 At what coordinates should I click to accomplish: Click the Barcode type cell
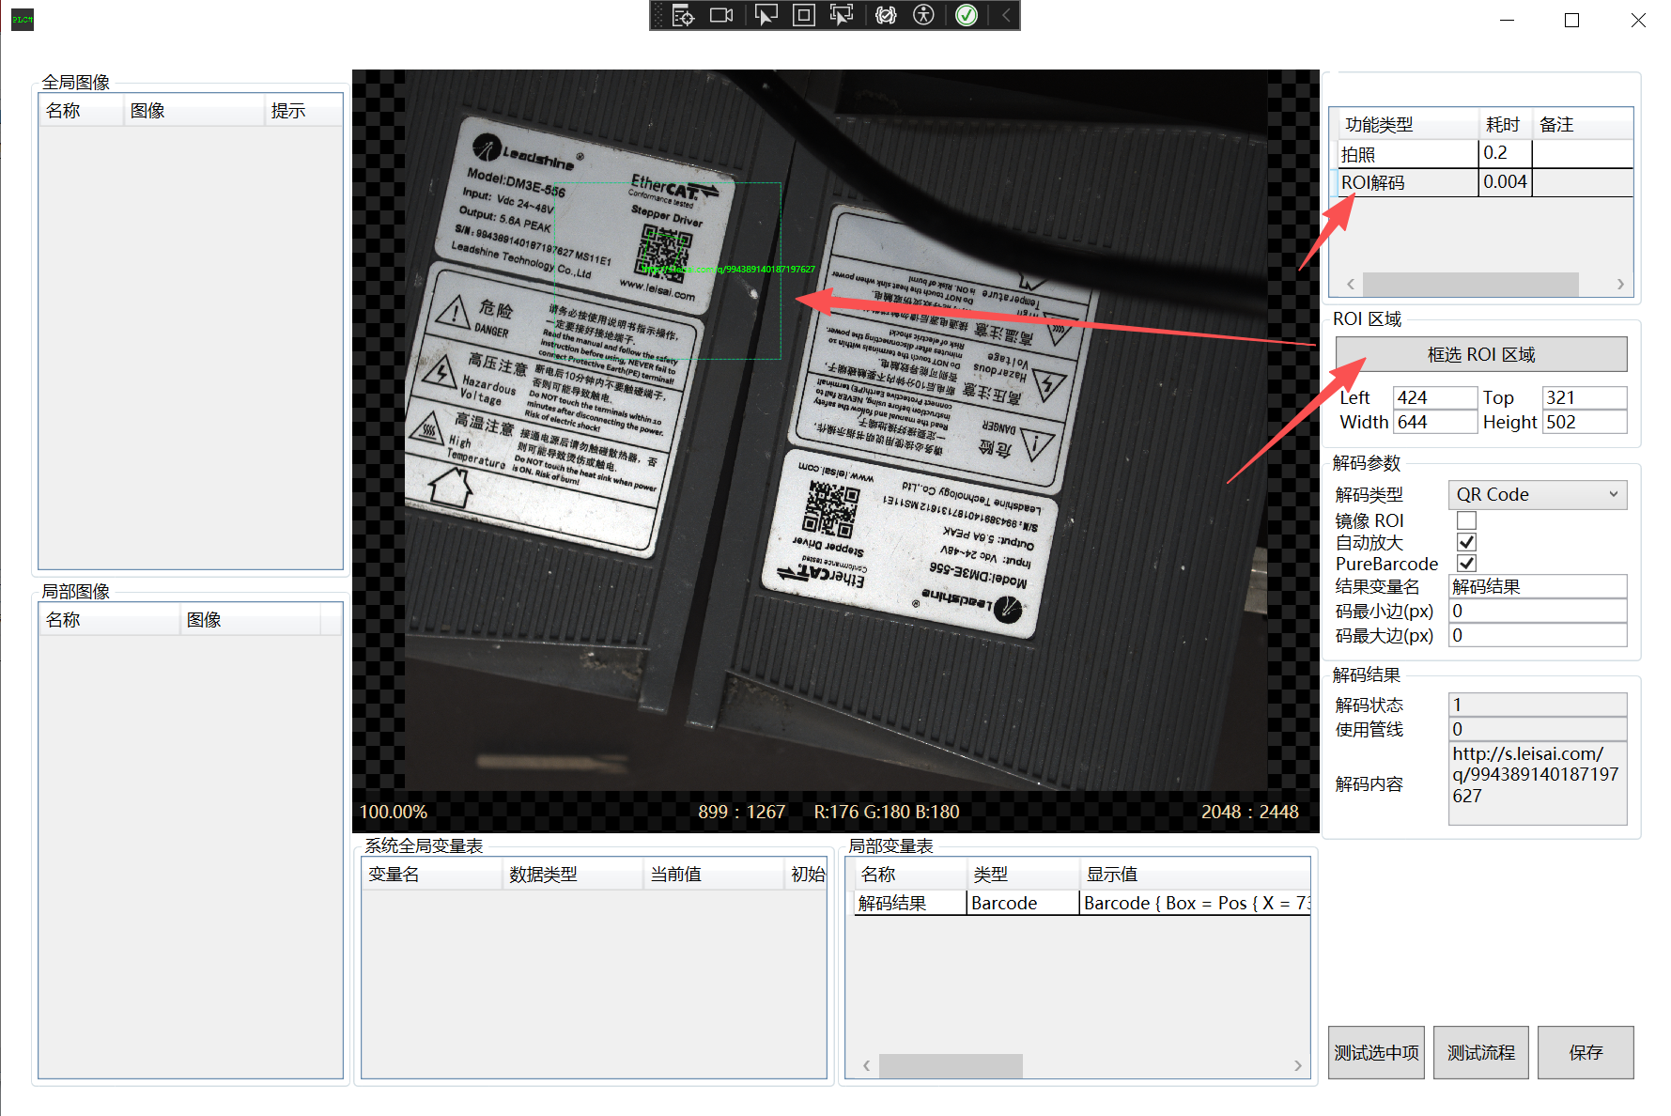click(1023, 903)
